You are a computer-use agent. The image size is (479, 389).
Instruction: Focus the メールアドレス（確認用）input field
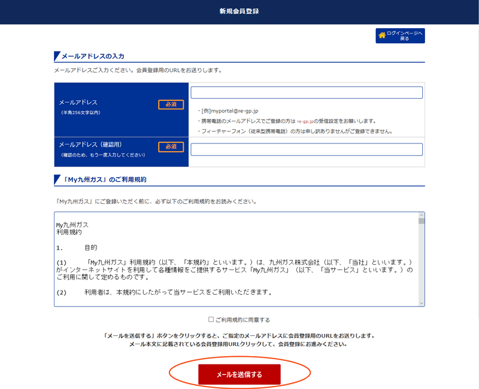point(307,149)
